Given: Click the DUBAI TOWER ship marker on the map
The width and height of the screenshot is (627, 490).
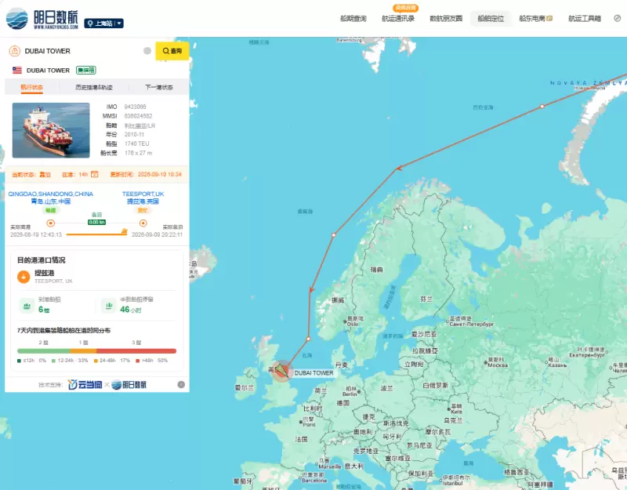Looking at the screenshot, I should (282, 371).
